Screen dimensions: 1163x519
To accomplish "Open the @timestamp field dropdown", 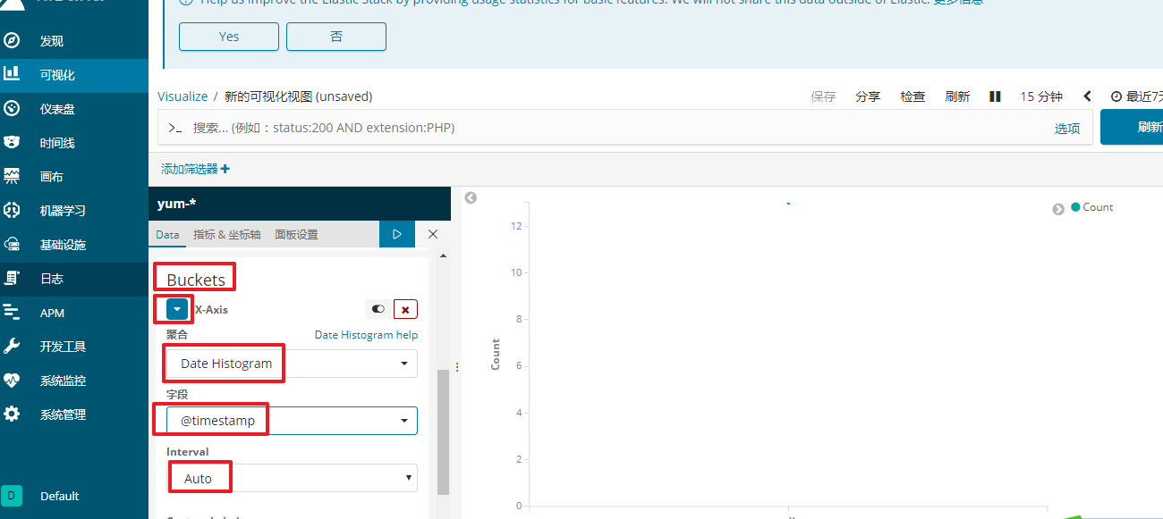I will click(x=292, y=420).
